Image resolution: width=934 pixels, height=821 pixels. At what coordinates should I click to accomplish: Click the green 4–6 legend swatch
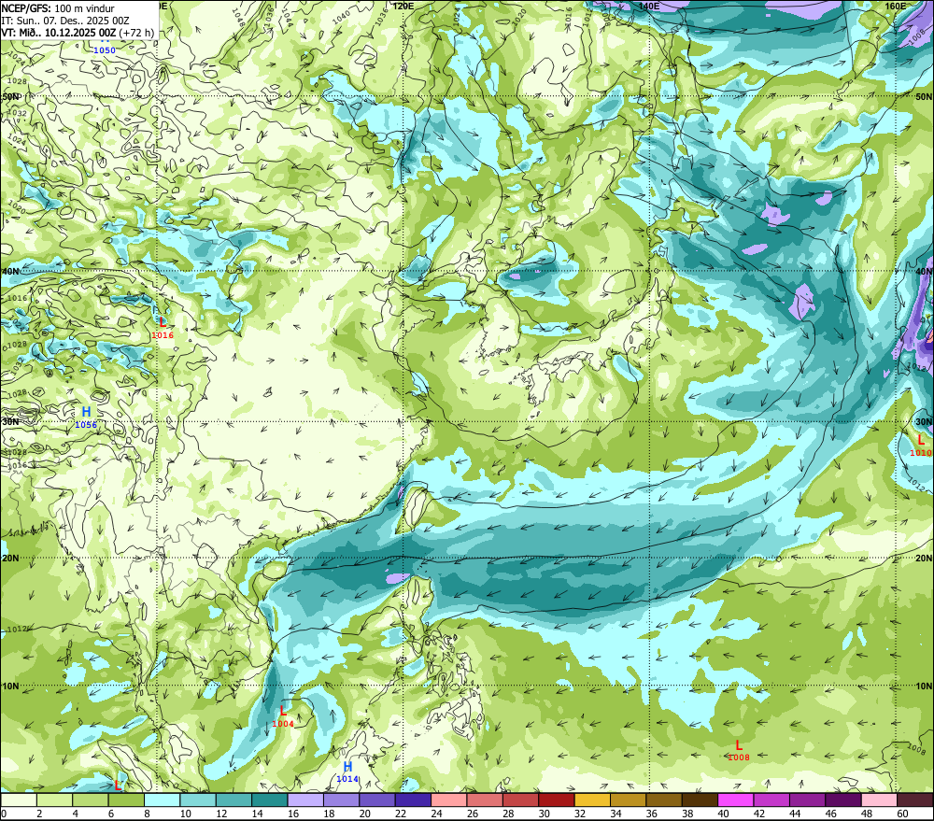tap(91, 800)
